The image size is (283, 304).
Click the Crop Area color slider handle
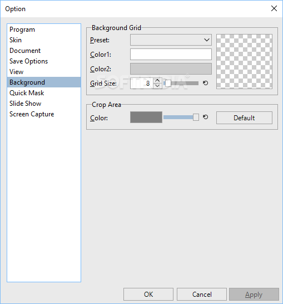point(196,117)
